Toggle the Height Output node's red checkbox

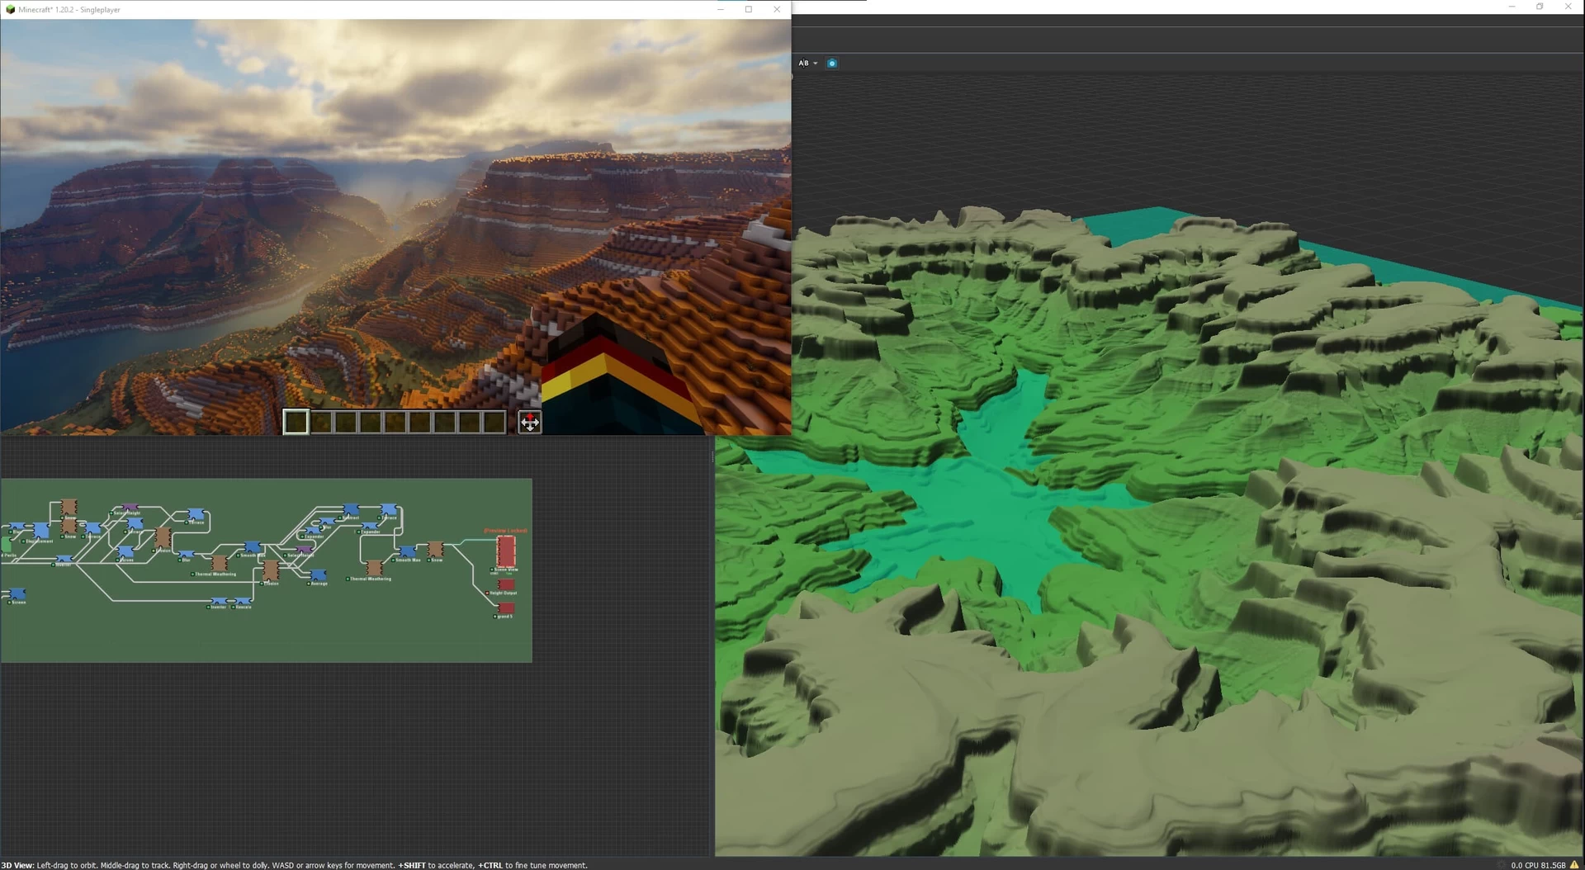(x=487, y=593)
